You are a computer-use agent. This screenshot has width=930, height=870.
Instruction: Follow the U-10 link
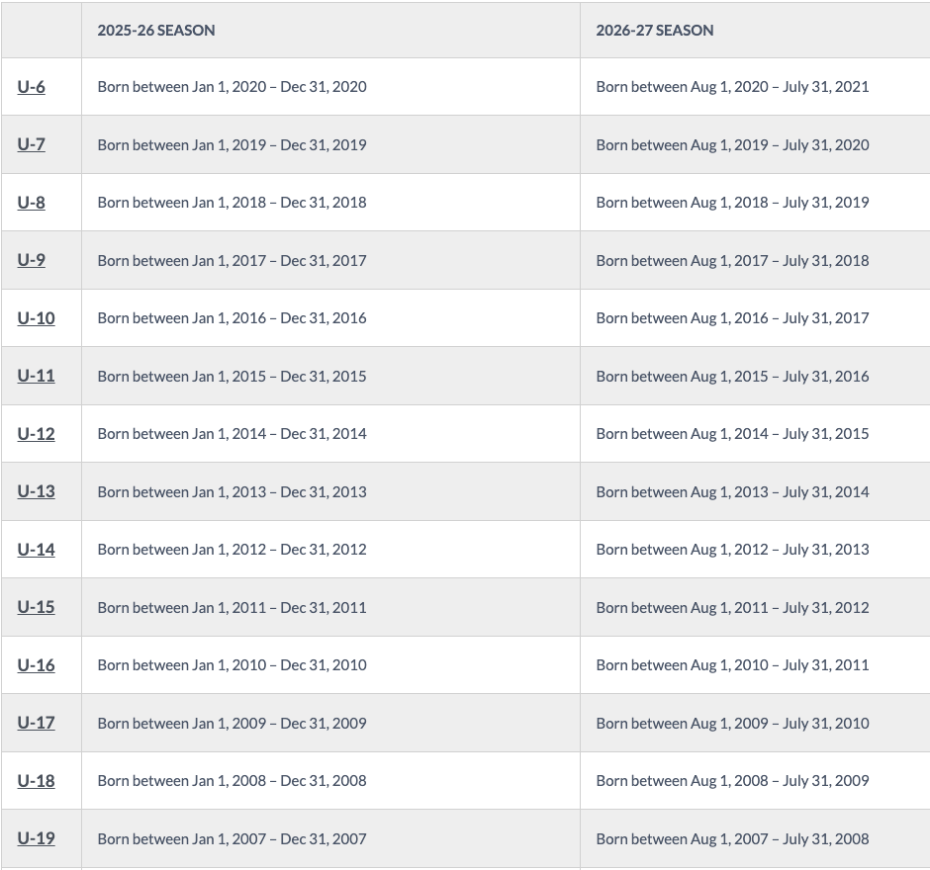(x=36, y=318)
